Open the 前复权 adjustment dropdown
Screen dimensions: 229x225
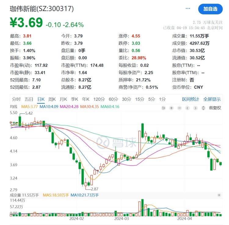[215, 108]
